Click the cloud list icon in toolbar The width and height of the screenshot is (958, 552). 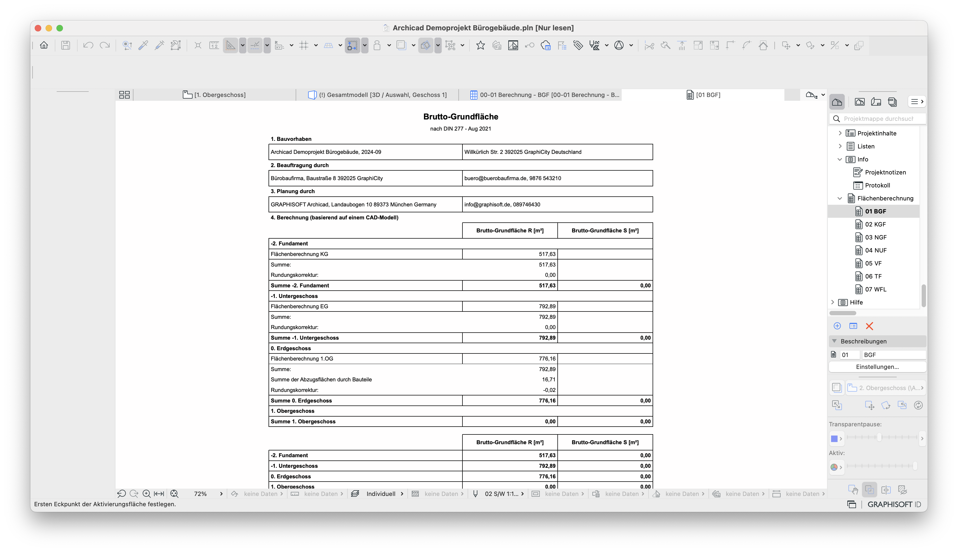click(546, 46)
